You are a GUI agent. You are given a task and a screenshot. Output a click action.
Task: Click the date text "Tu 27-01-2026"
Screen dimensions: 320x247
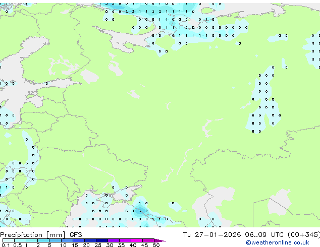tap(212, 235)
